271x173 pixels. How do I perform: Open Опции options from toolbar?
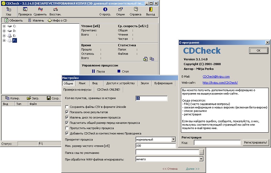coord(120,12)
